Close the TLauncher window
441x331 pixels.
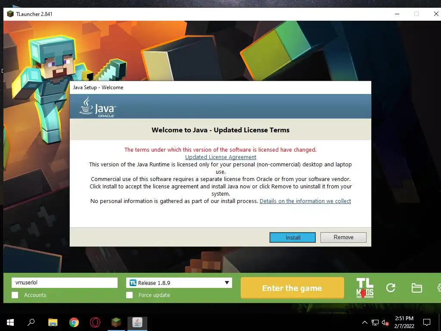click(436, 14)
